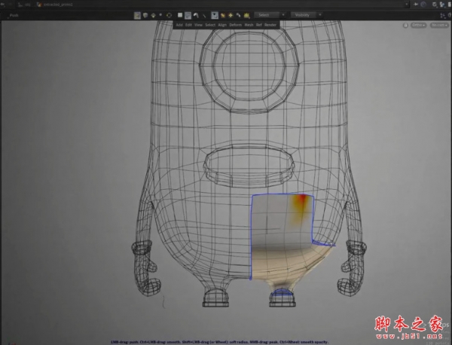The width and height of the screenshot is (452, 345).
Task: Click the yellow pencil-like tool icon
Action: [223, 15]
